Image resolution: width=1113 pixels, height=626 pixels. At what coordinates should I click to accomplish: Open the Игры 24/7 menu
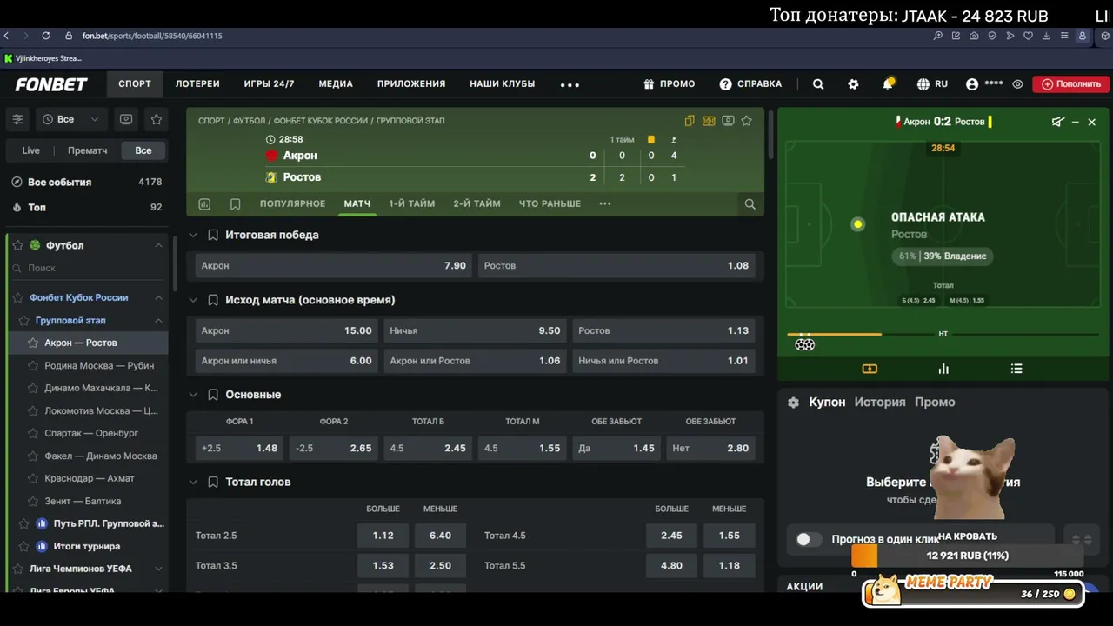[x=269, y=84]
